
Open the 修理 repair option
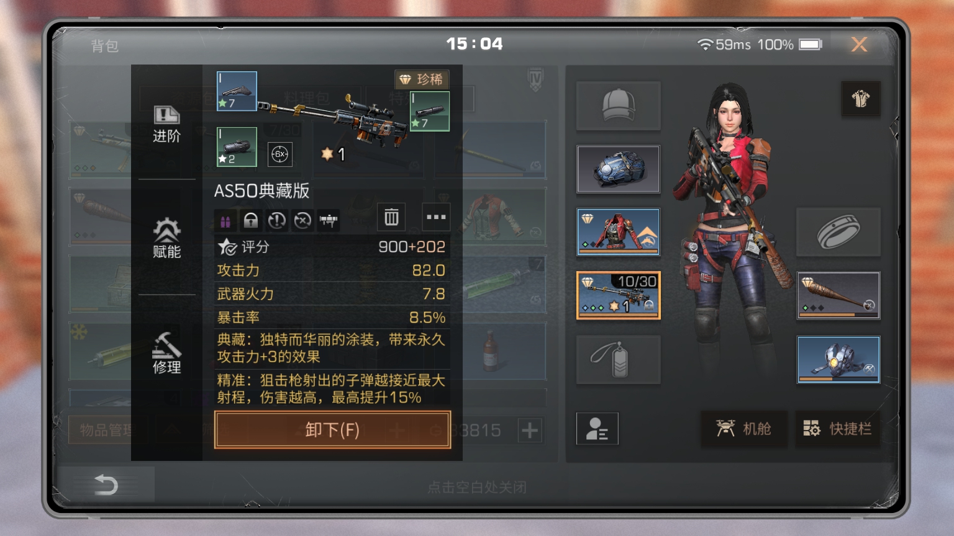[166, 353]
